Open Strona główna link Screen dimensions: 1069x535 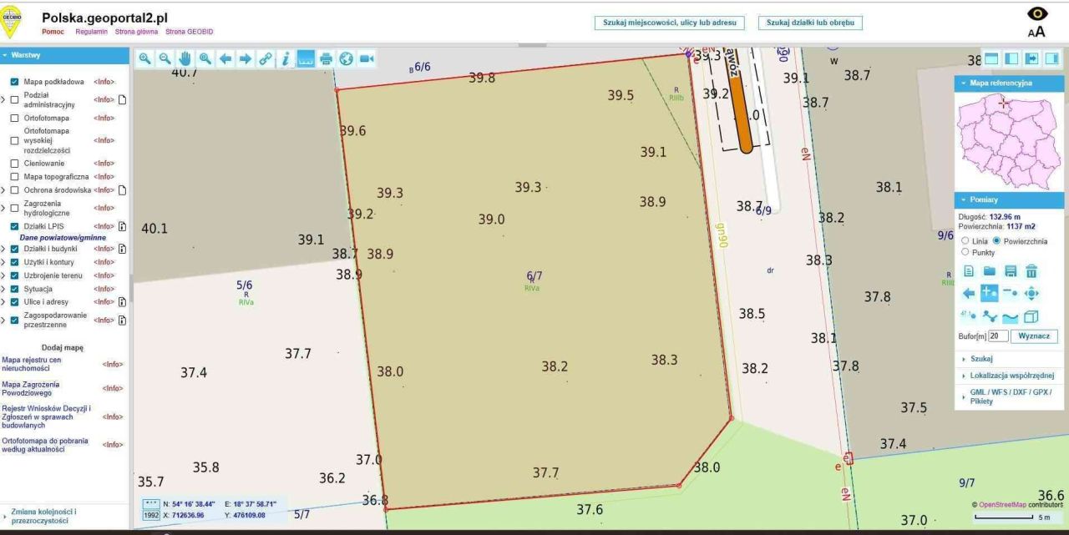[136, 32]
